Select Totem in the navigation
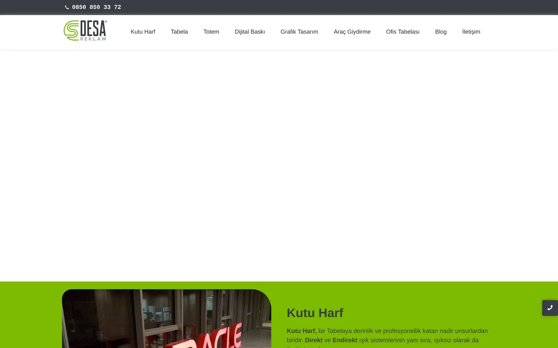This screenshot has width=558, height=348. 211,32
